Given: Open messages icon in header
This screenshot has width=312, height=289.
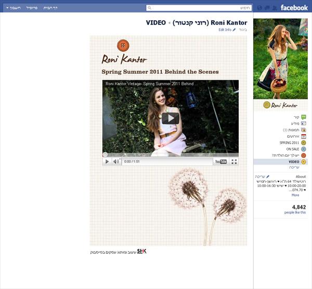Looking at the screenshot, I should tap(267, 8).
